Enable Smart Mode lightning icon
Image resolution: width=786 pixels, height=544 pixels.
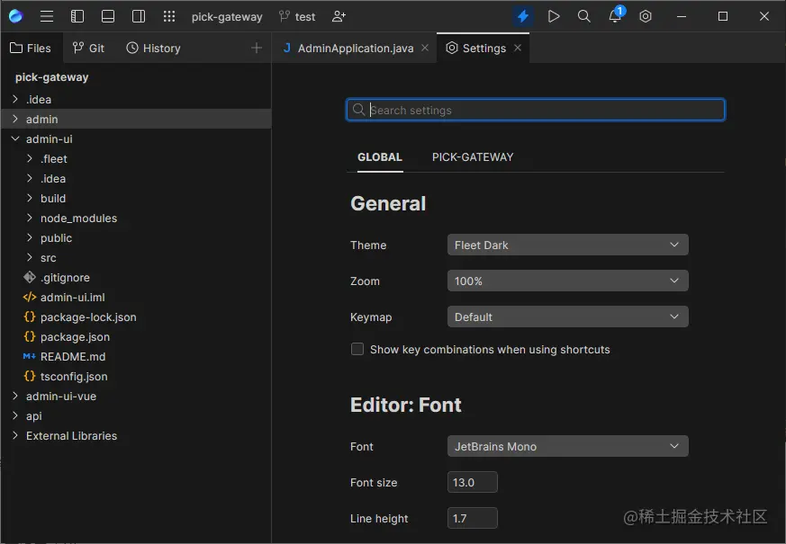point(523,16)
